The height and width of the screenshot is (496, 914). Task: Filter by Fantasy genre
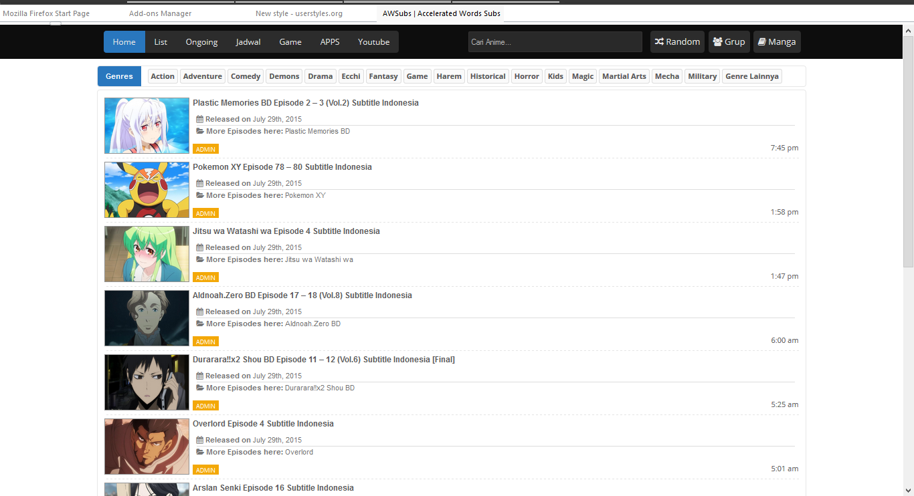(383, 76)
